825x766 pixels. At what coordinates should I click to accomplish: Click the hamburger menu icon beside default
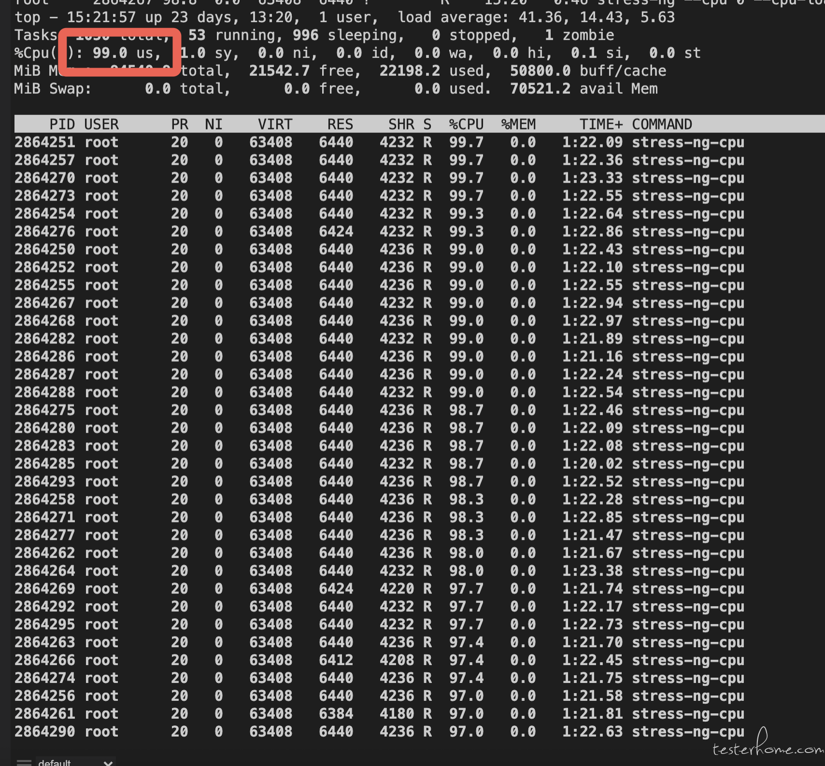[24, 762]
